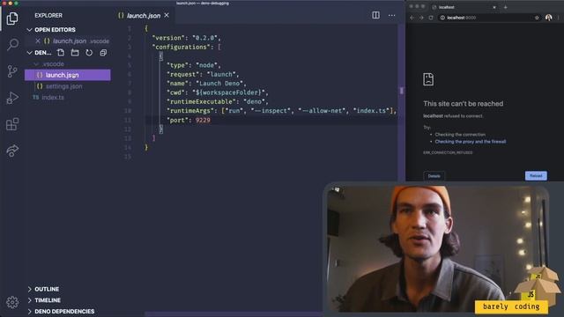
Task: Open "Checking the proxy and the firewall" link
Action: pyautogui.click(x=471, y=142)
